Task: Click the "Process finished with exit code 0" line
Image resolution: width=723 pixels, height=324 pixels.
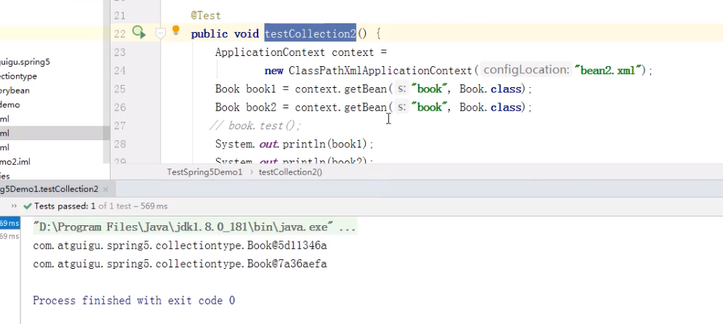Action: (x=134, y=300)
